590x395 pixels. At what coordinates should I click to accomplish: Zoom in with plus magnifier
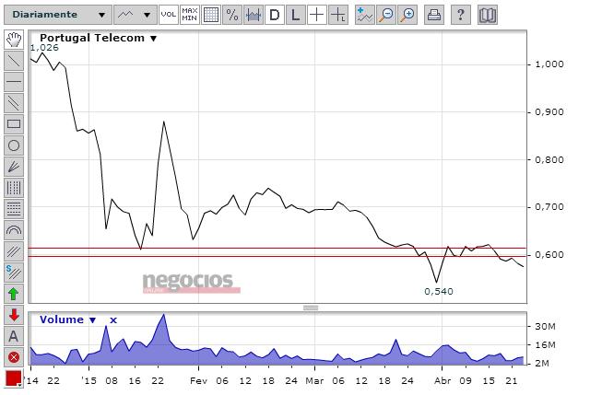[x=407, y=15]
